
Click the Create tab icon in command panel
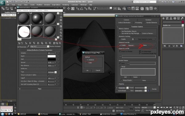coord(163,18)
